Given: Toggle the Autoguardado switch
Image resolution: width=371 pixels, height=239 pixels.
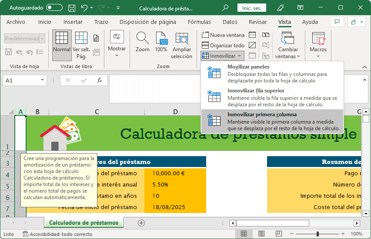Looking at the screenshot, I should (x=54, y=8).
